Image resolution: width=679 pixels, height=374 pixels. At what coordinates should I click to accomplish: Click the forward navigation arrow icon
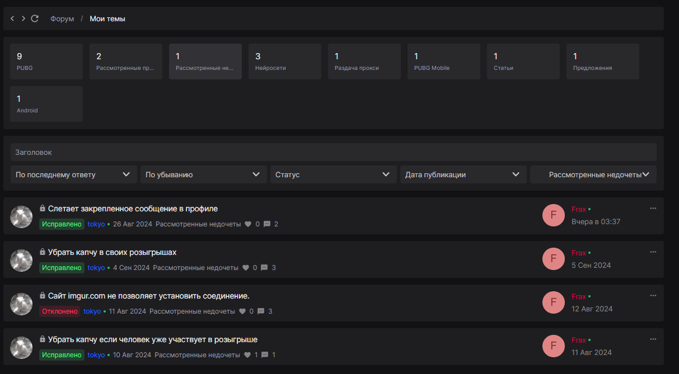tap(24, 18)
